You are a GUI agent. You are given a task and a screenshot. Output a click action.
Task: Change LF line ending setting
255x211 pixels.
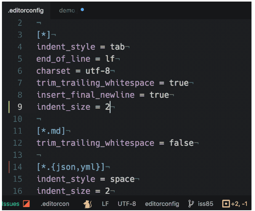click(105, 204)
